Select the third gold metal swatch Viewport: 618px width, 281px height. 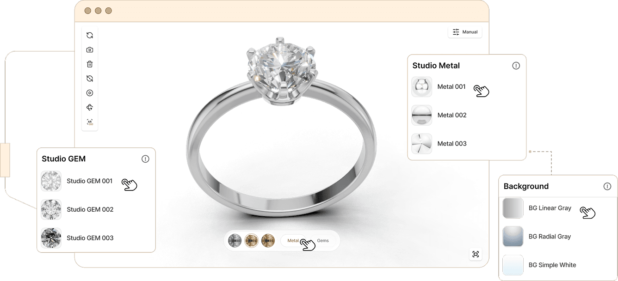(x=268, y=241)
